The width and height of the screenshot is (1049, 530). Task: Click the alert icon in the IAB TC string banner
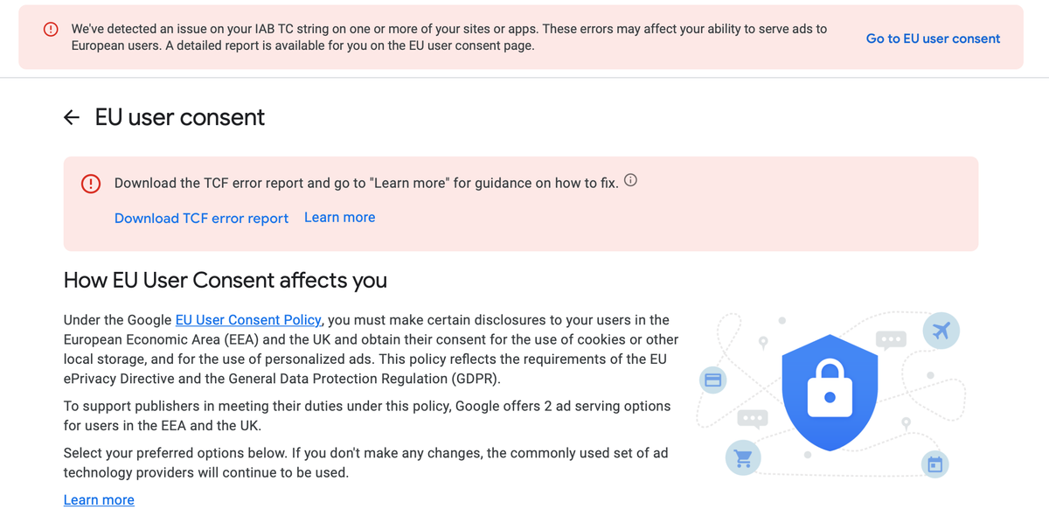(51, 30)
